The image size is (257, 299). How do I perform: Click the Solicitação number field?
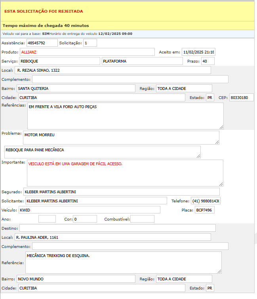[90, 43]
